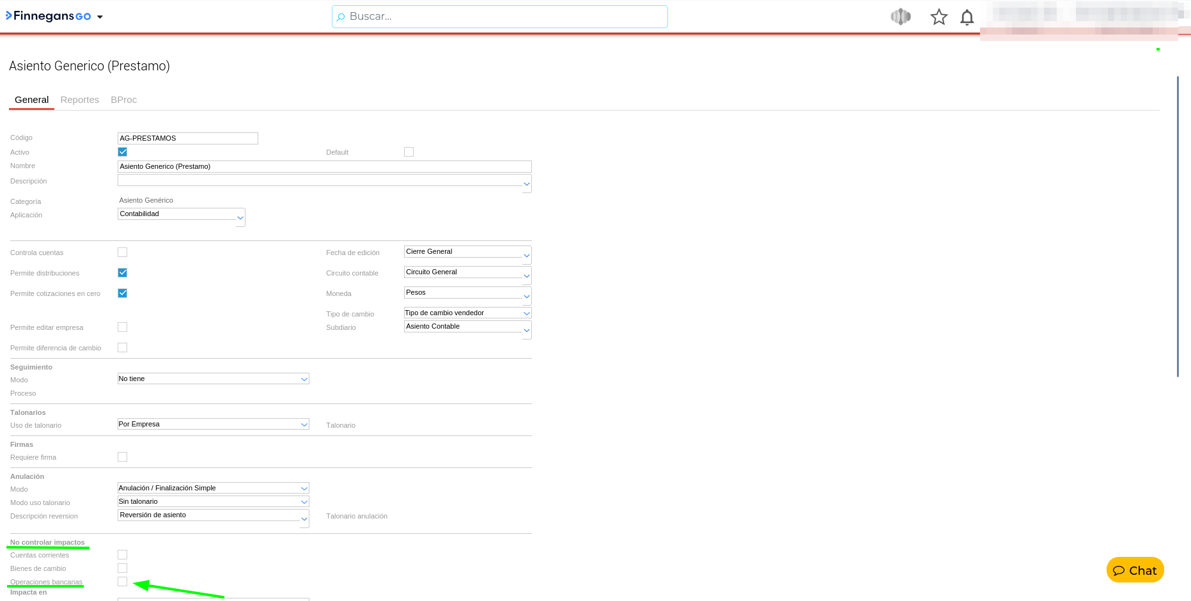Viewport: 1191px width, 601px height.
Task: Open the notifications bell
Action: click(967, 17)
